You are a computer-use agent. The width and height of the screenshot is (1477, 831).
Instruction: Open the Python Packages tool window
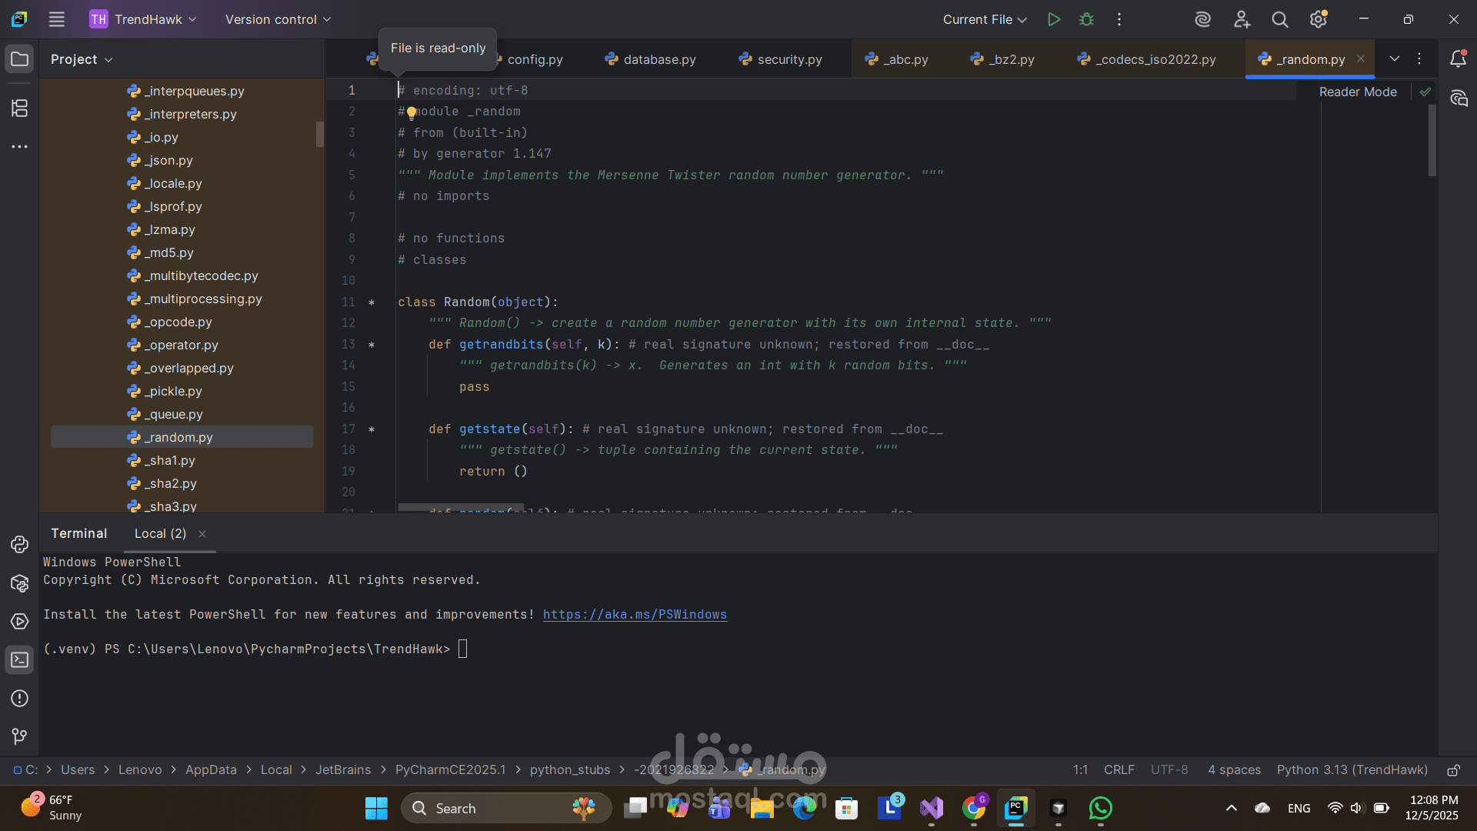pyautogui.click(x=19, y=583)
